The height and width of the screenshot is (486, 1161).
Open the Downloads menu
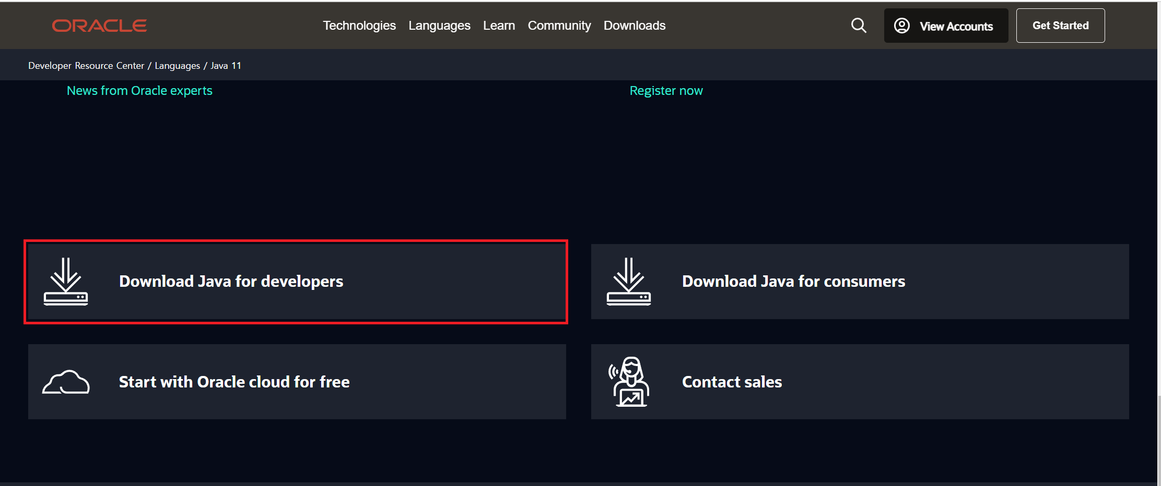[x=635, y=26]
